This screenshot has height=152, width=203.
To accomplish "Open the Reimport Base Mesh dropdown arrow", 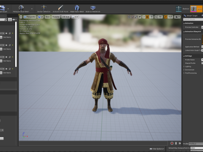I will point(32,9).
